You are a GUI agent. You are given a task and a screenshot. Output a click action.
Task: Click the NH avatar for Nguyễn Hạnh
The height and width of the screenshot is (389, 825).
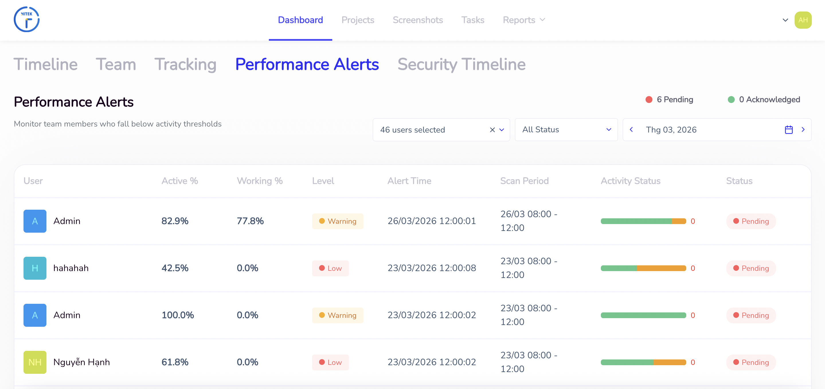pyautogui.click(x=35, y=362)
